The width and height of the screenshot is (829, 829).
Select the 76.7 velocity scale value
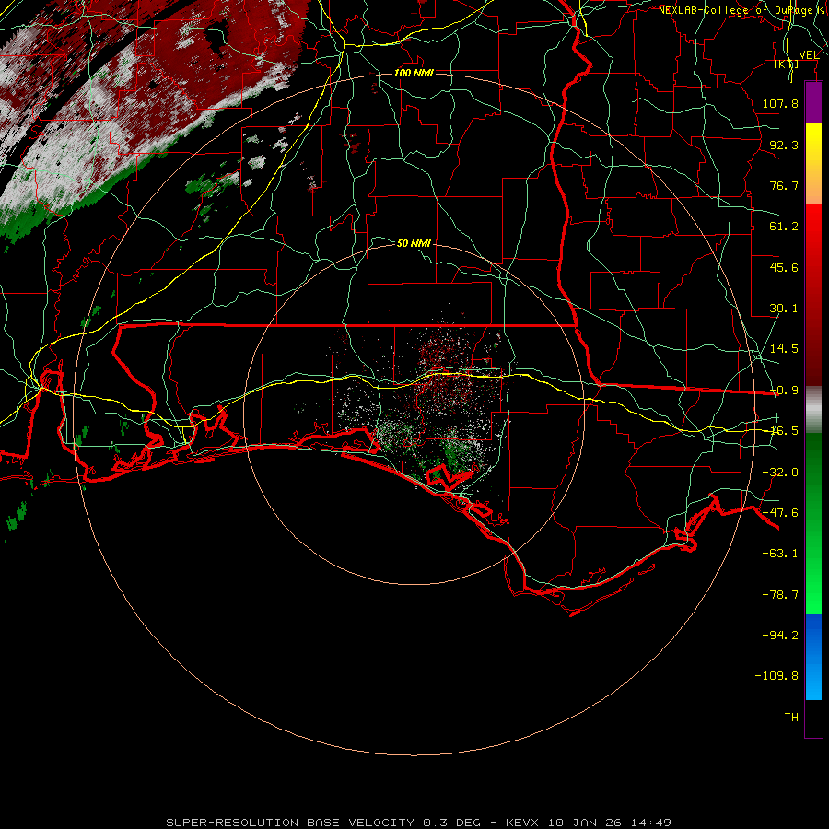tap(784, 185)
